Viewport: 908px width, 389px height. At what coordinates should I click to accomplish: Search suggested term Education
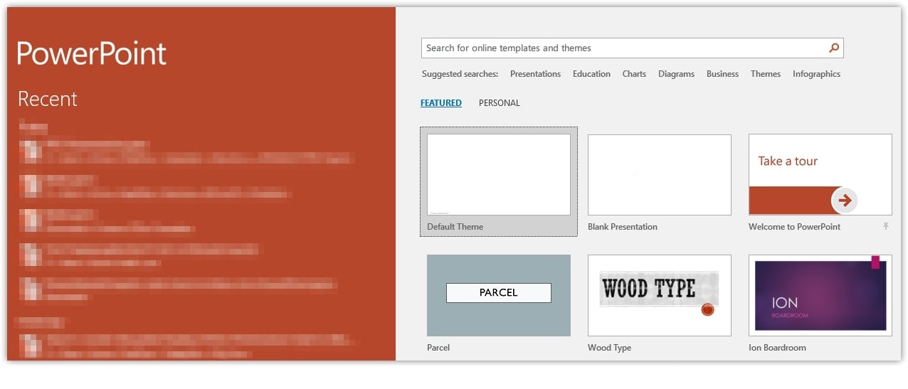[591, 74]
